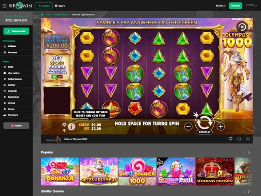The height and width of the screenshot is (196, 261).
Task: Increase bet with the plus button
Action: pyautogui.click(x=221, y=127)
